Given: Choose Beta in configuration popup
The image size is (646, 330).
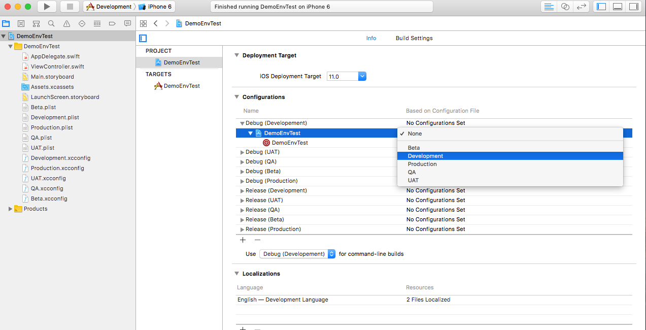Looking at the screenshot, I should (x=510, y=148).
